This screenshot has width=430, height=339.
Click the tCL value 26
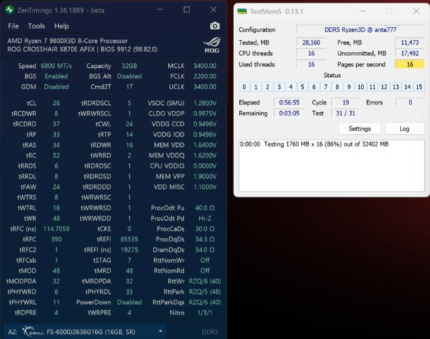click(x=56, y=103)
